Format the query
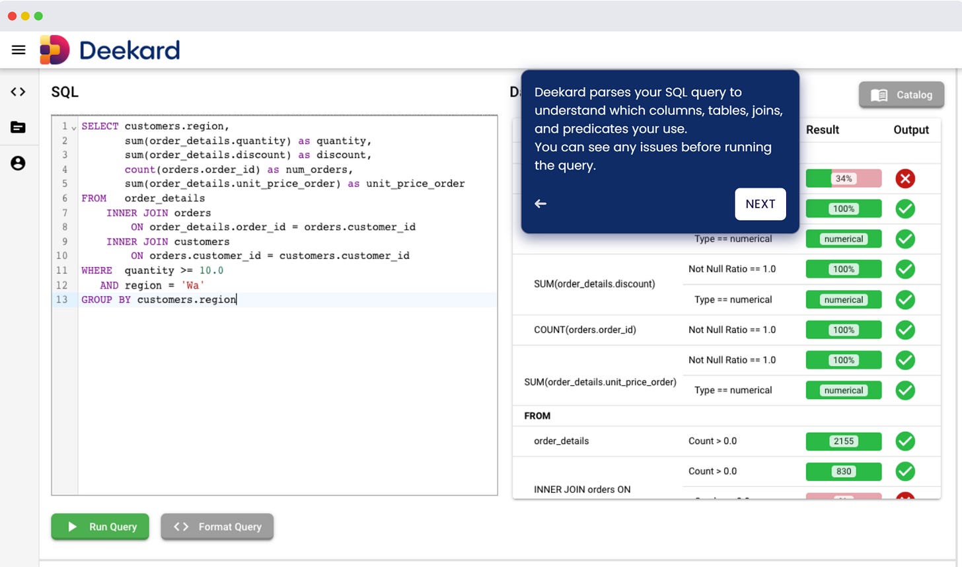The width and height of the screenshot is (962, 567). tap(217, 527)
